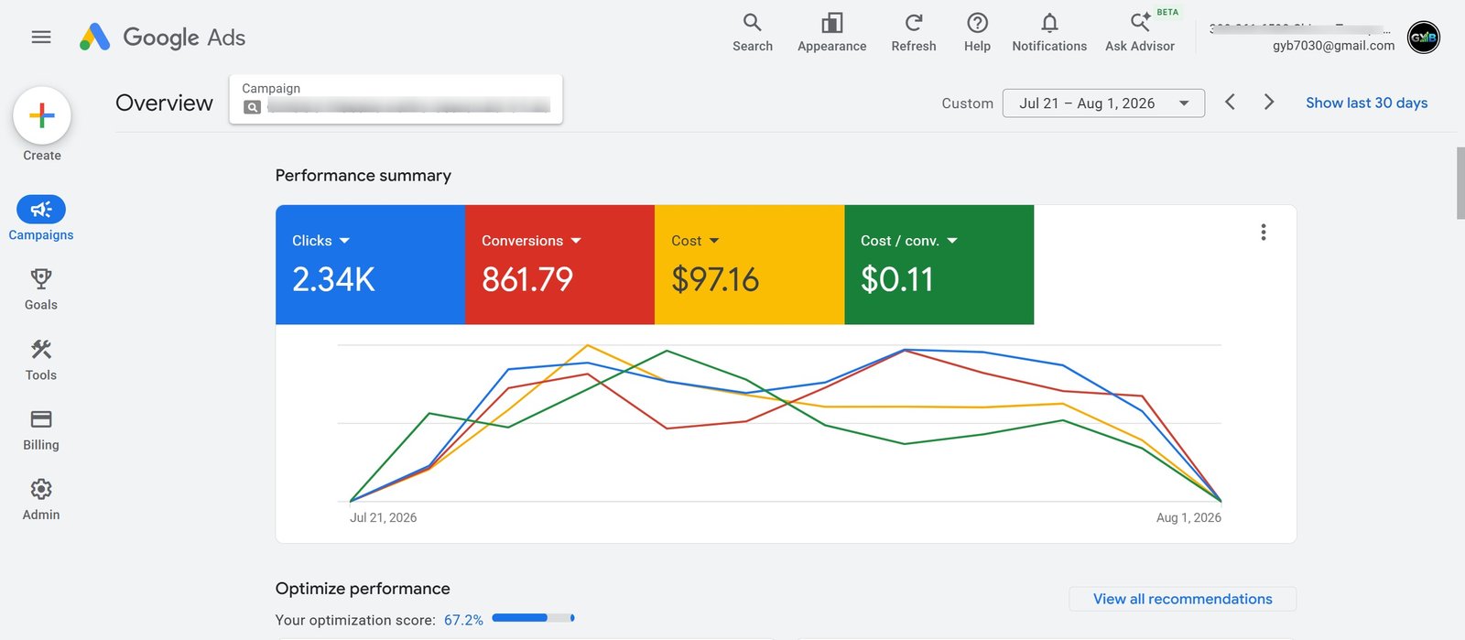
Task: Open the Search tool
Action: [753, 33]
